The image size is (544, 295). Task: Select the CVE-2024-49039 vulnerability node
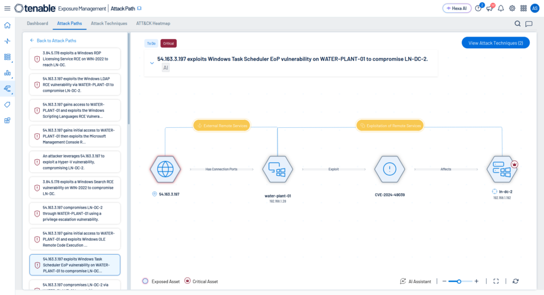click(389, 169)
